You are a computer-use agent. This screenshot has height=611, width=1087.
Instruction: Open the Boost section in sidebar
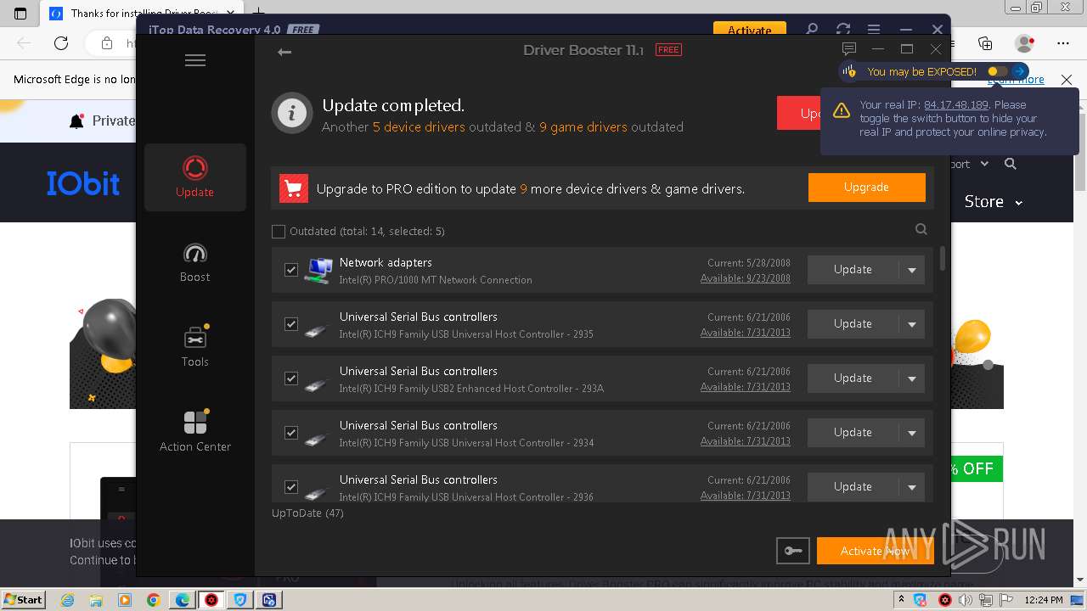[x=195, y=262]
